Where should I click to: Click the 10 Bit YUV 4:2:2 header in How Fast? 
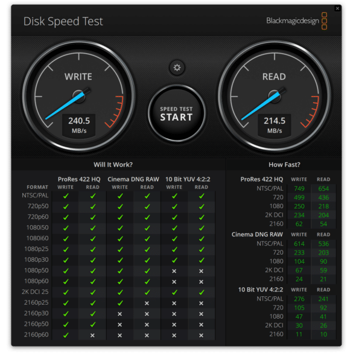pos(261,290)
